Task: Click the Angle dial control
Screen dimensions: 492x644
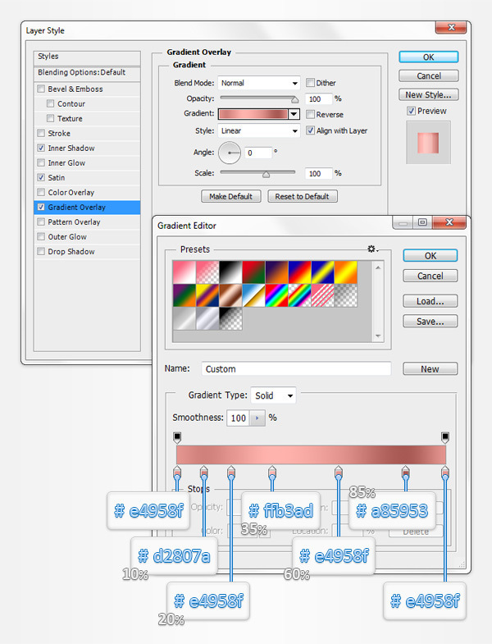Action: point(230,152)
